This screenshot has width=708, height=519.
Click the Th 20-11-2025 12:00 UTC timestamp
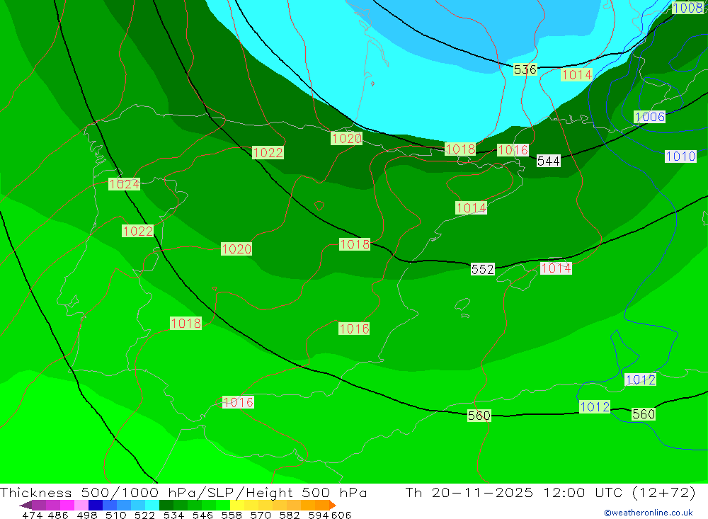click(x=550, y=492)
